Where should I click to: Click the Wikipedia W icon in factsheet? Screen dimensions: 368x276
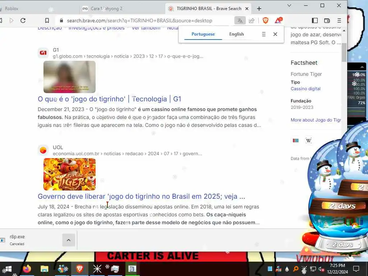[309, 141]
